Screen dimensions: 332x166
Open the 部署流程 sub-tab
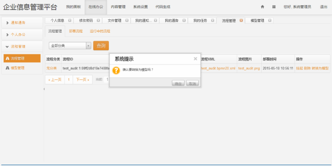(x=76, y=31)
